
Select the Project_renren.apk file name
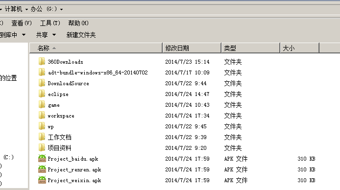pos(74,169)
